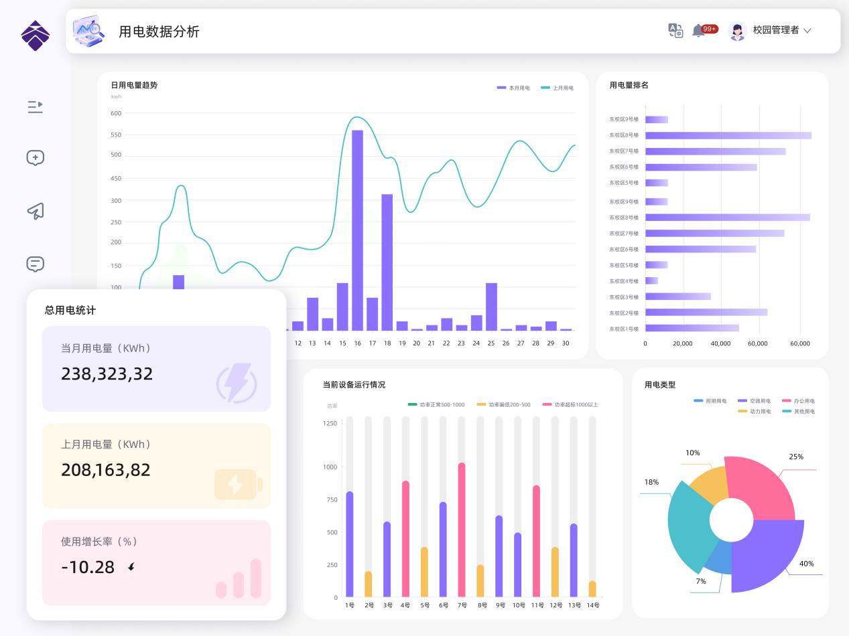Image resolution: width=849 pixels, height=636 pixels.
Task: Toggle the 上月用电 legend series
Action: 557,88
